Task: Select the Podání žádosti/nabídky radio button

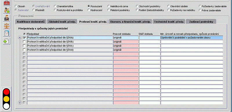Action: click(137, 10)
